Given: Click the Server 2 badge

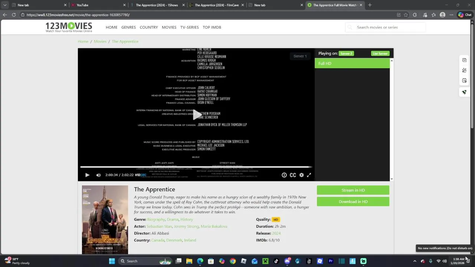Looking at the screenshot, I should coord(346,53).
